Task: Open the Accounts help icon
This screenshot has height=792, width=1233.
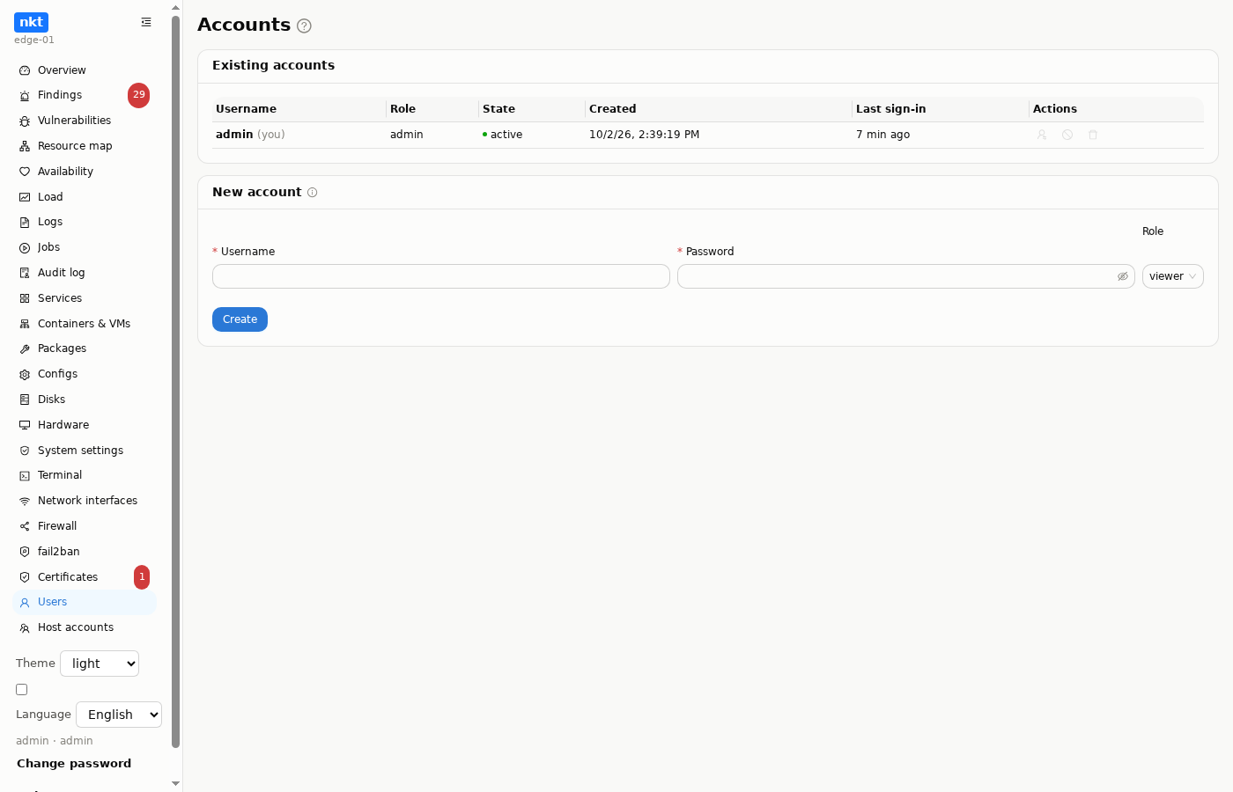Action: point(304,26)
